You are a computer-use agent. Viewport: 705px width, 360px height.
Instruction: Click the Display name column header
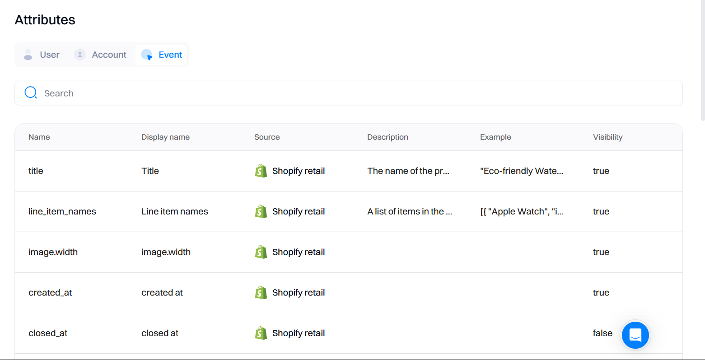[x=165, y=137]
